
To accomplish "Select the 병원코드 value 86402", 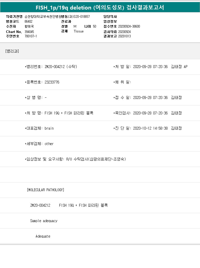I will pyautogui.click(x=28, y=21).
